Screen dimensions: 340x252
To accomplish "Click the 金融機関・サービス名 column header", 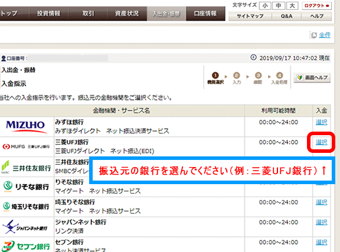I will click(x=122, y=111).
